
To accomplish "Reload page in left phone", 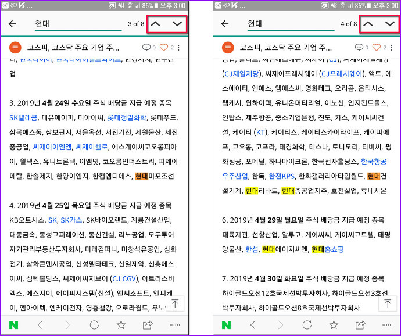I will point(94,325).
